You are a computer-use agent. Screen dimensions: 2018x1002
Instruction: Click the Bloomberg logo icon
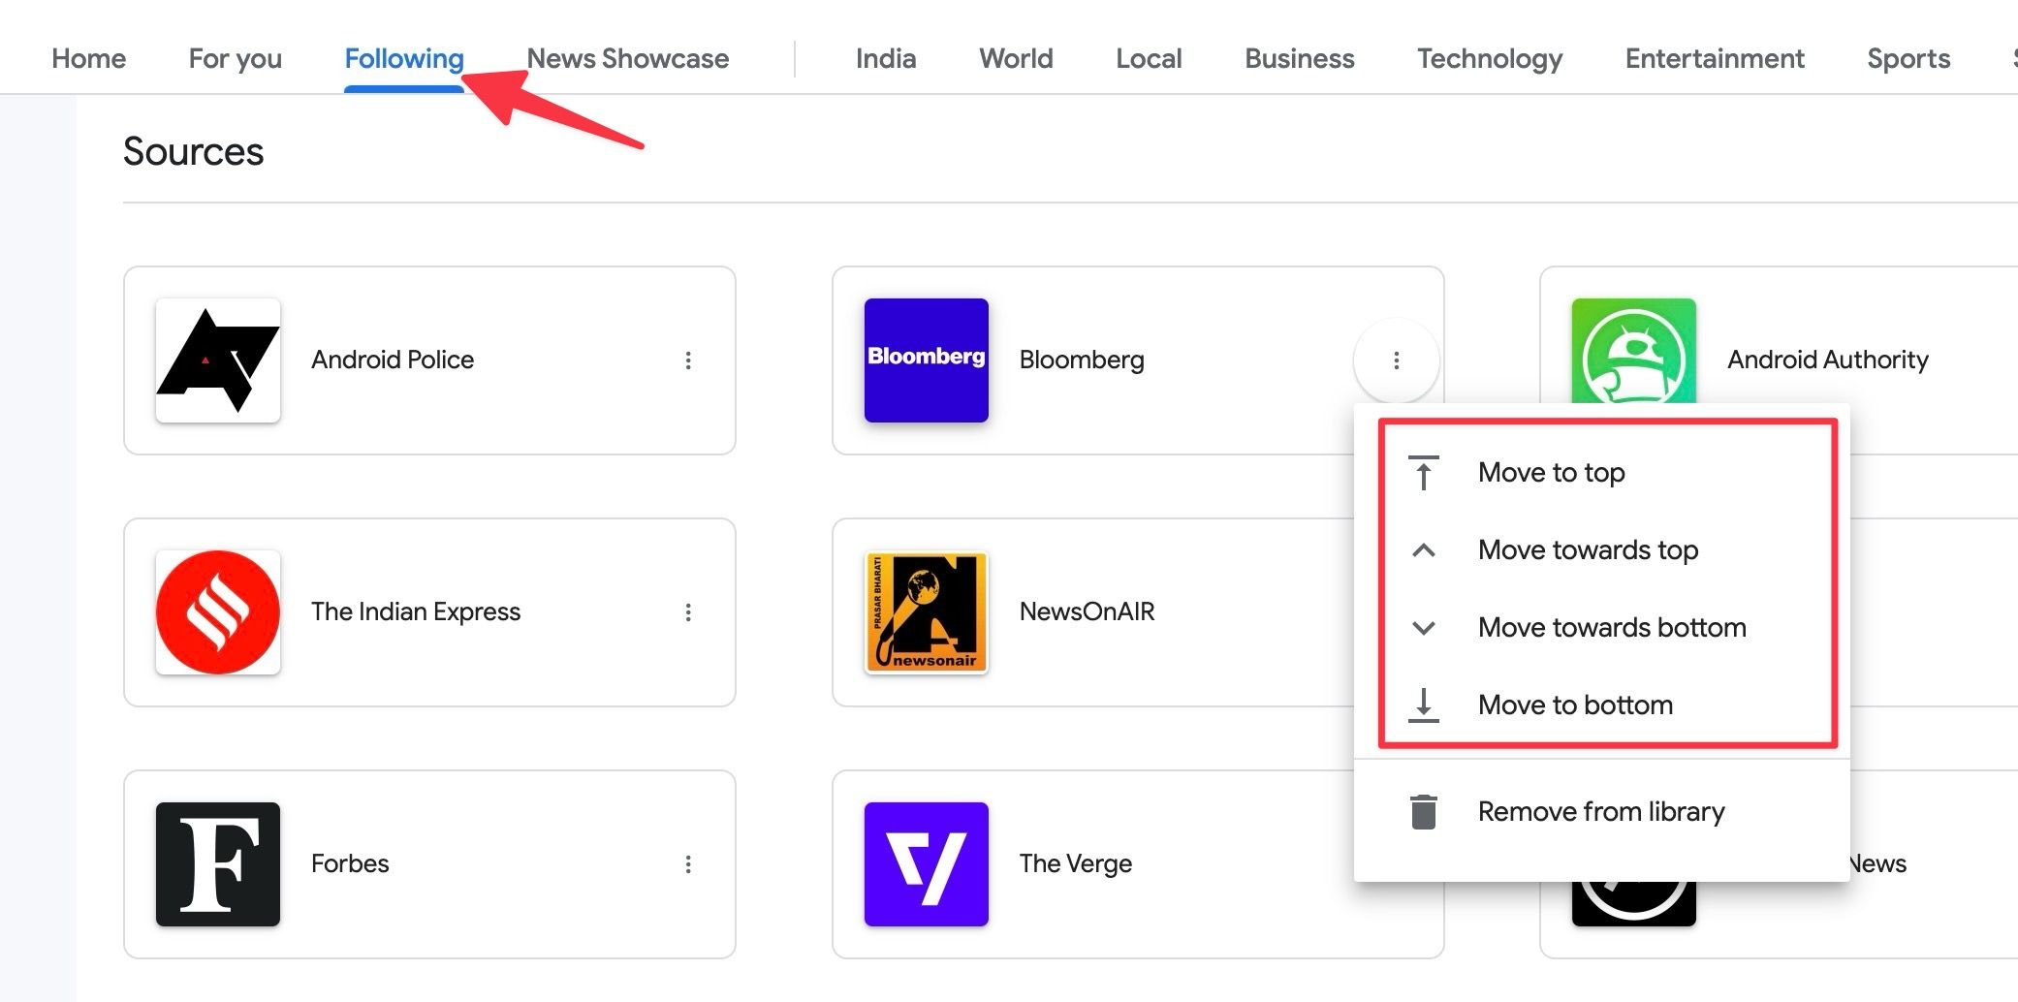(x=926, y=360)
